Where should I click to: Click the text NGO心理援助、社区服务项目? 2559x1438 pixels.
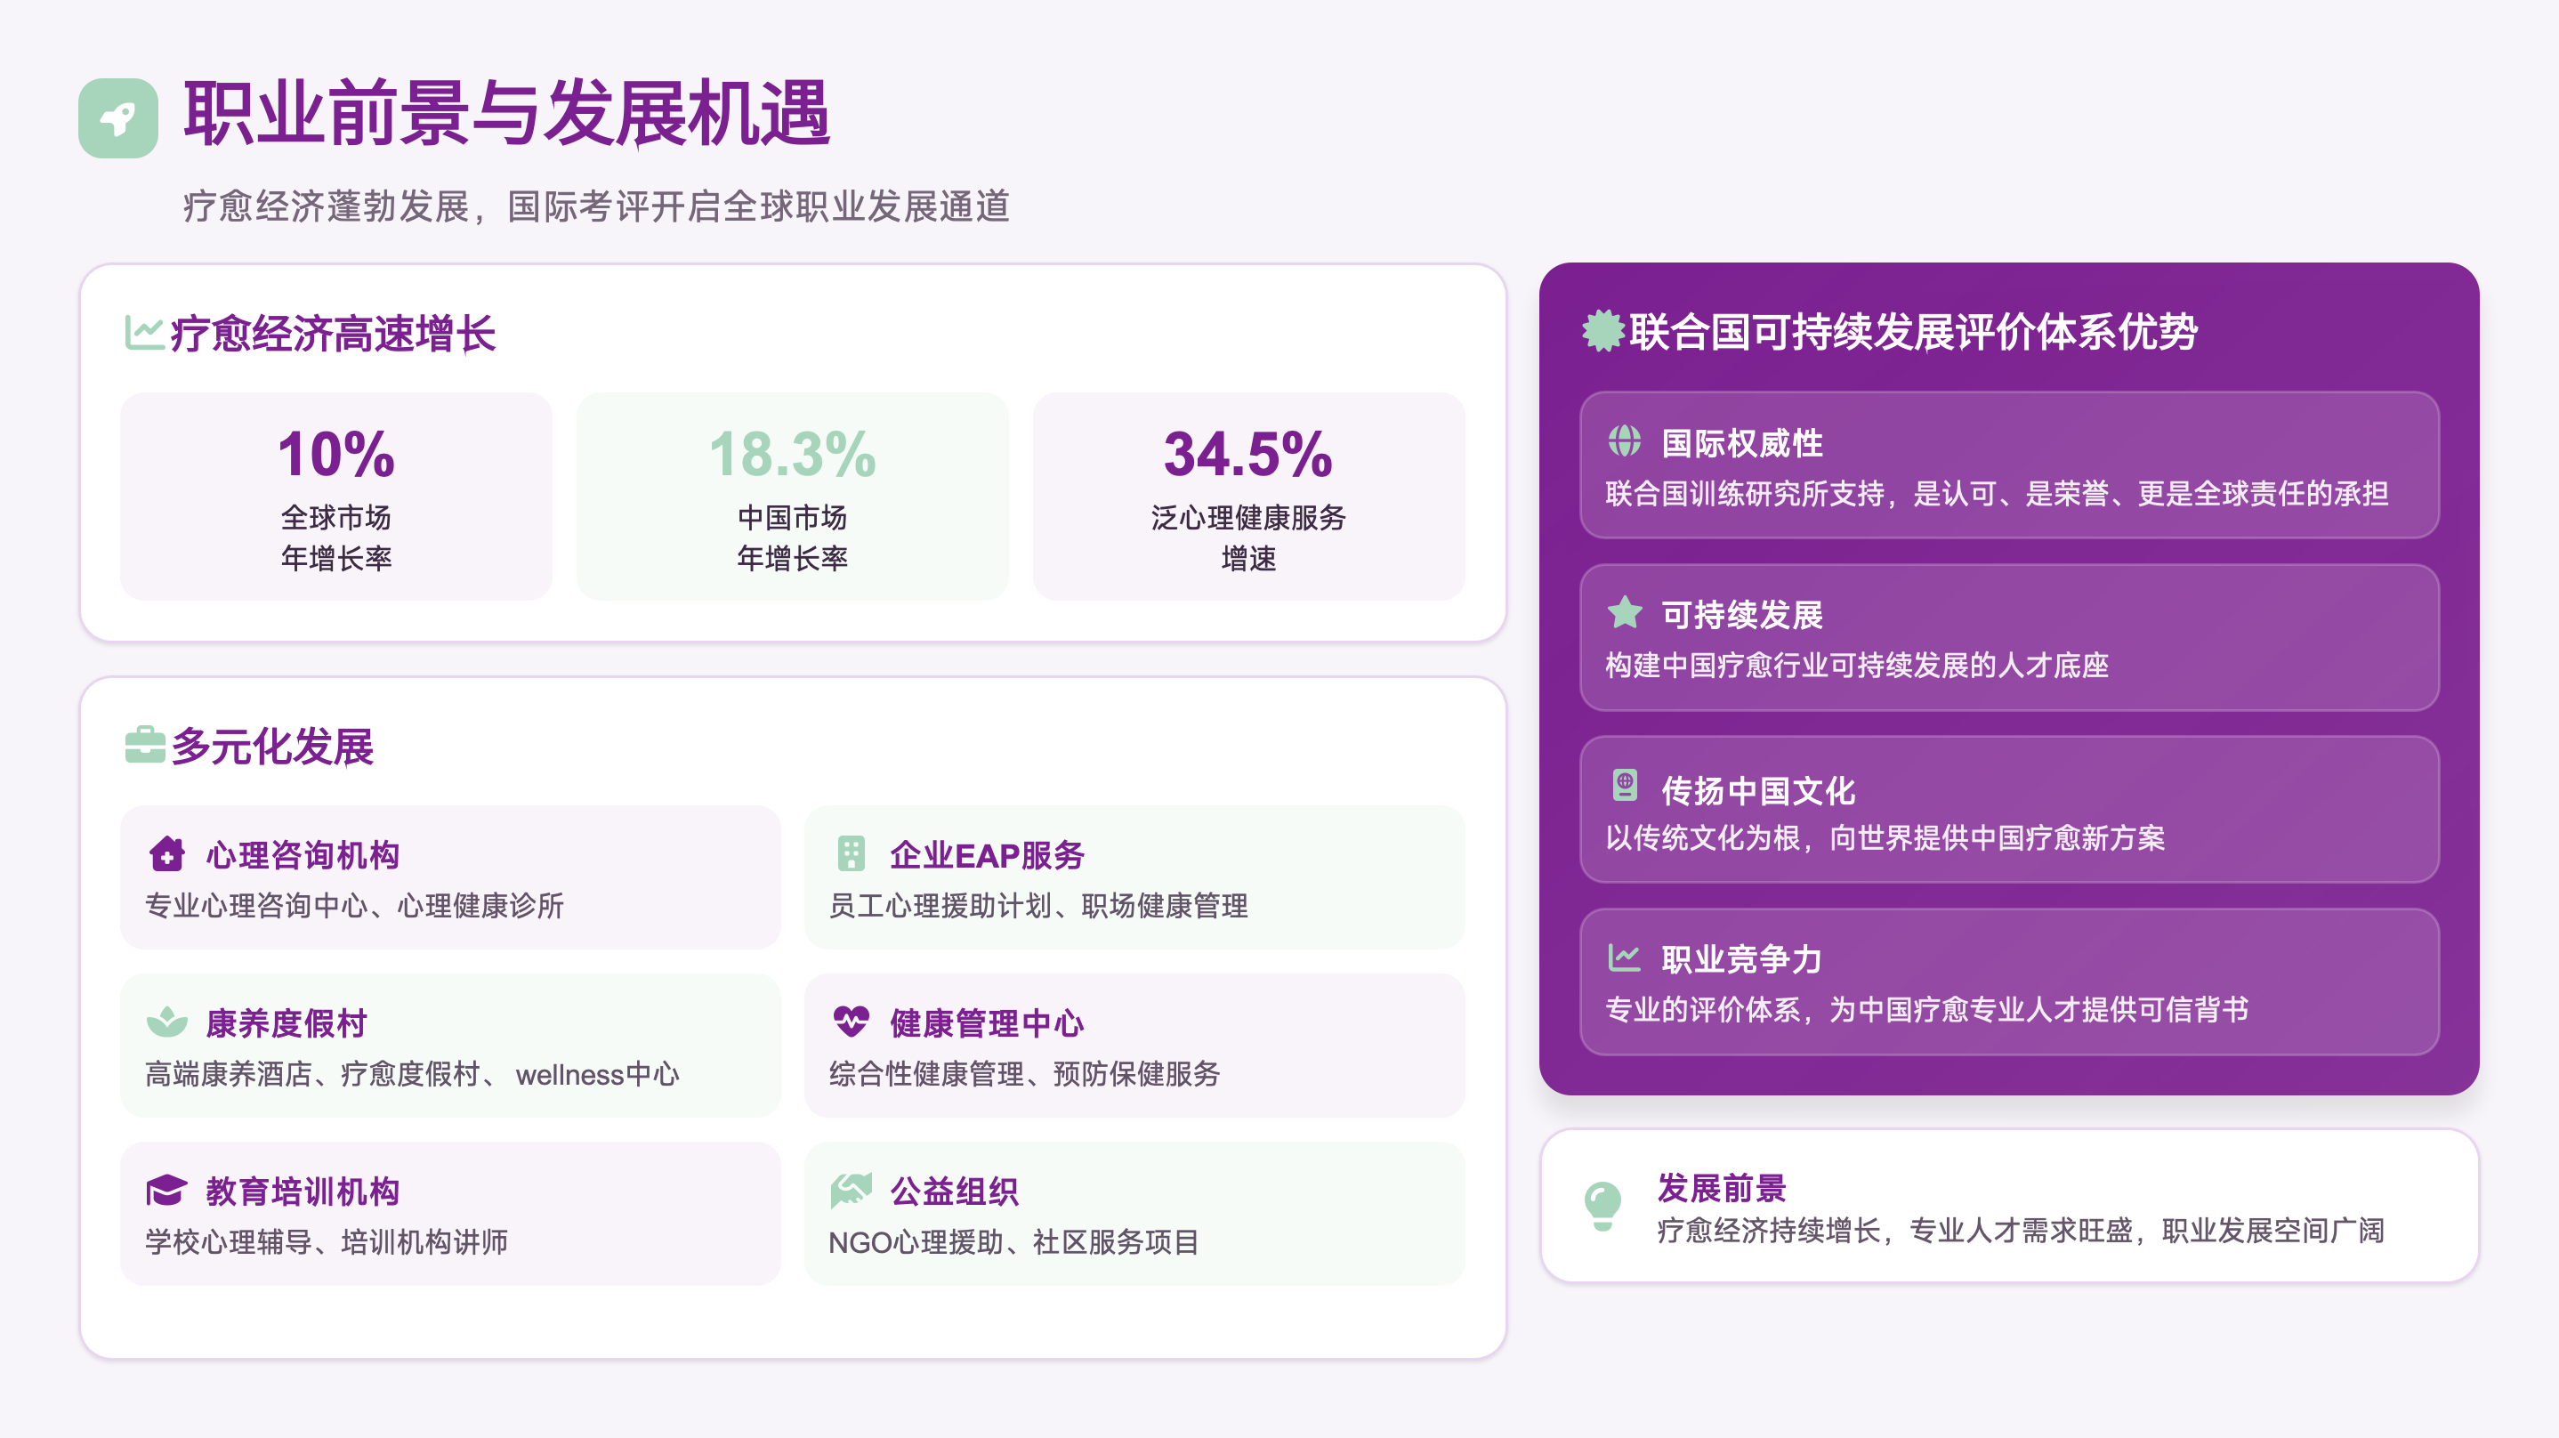pos(1013,1241)
